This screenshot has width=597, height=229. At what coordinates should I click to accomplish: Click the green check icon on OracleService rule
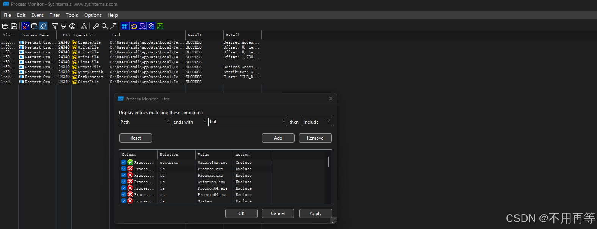tap(130, 162)
